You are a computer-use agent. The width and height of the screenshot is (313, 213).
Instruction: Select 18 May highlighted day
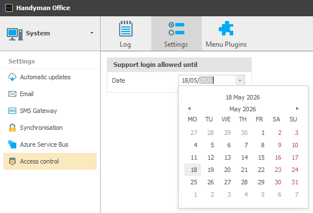193,170
